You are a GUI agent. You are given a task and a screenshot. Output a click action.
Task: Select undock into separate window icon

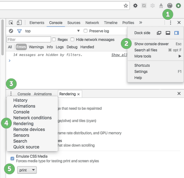[x=159, y=33]
